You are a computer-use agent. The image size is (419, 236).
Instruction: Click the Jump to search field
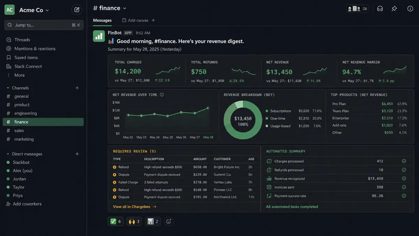click(44, 25)
